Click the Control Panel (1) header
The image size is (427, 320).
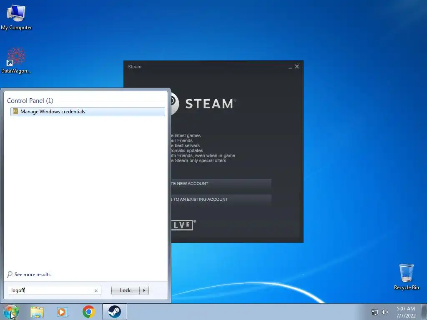pyautogui.click(x=30, y=101)
